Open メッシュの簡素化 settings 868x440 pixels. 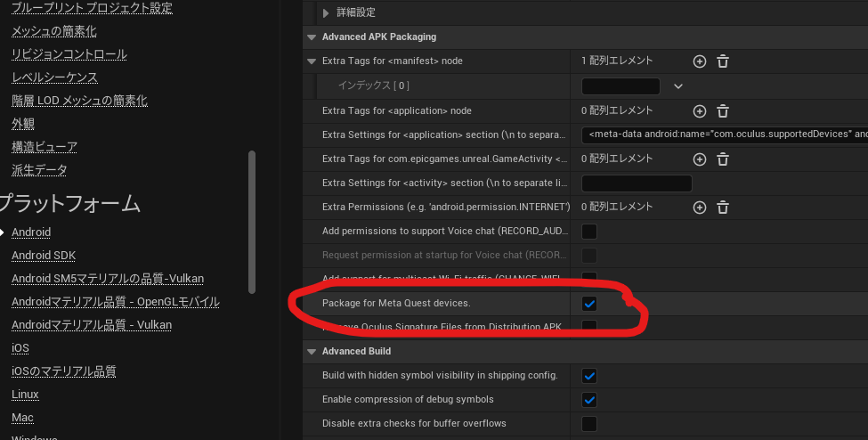click(x=53, y=31)
